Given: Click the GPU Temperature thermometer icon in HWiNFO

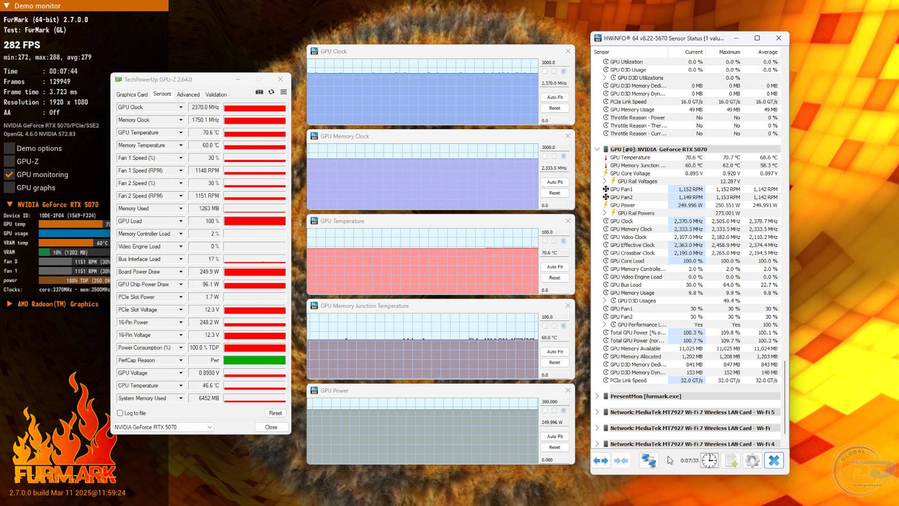Looking at the screenshot, I should (x=606, y=157).
